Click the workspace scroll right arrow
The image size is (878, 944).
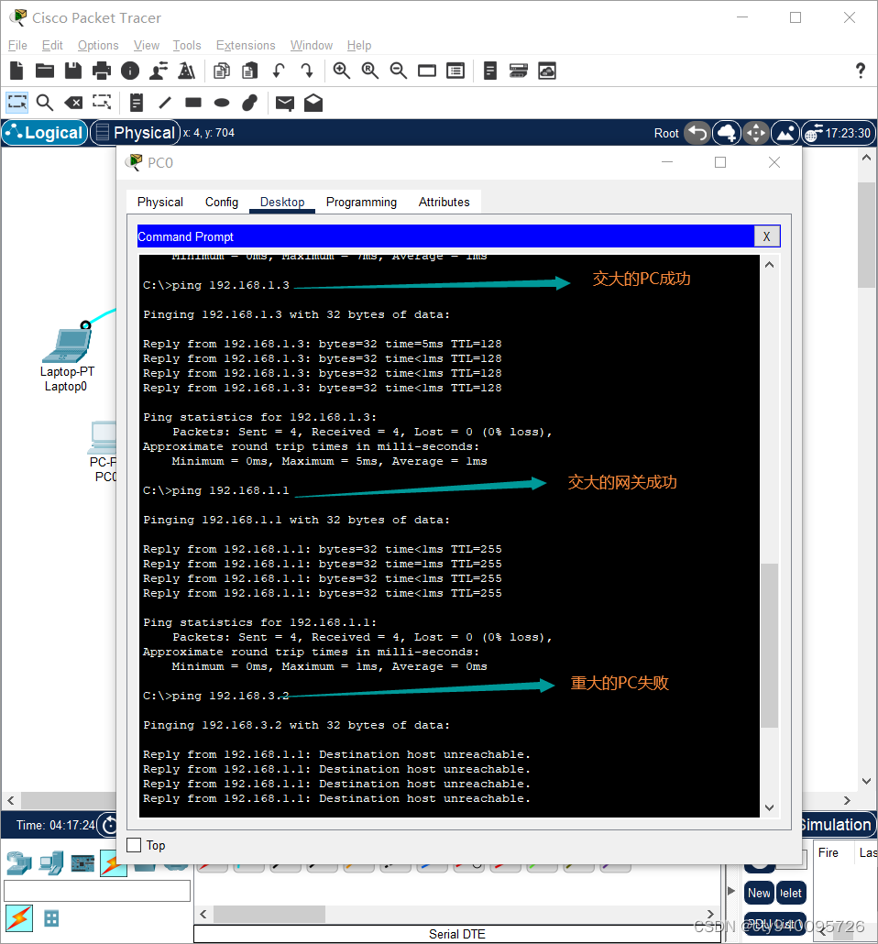pos(847,800)
